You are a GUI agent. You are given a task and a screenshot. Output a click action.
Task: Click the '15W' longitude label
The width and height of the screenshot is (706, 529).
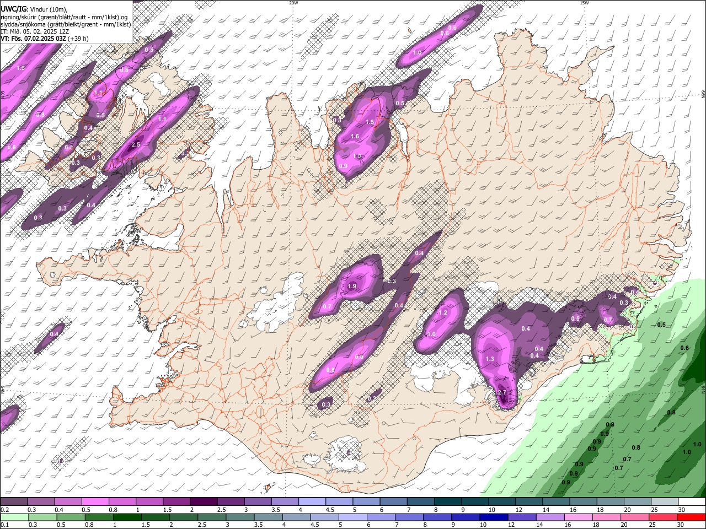click(x=584, y=3)
